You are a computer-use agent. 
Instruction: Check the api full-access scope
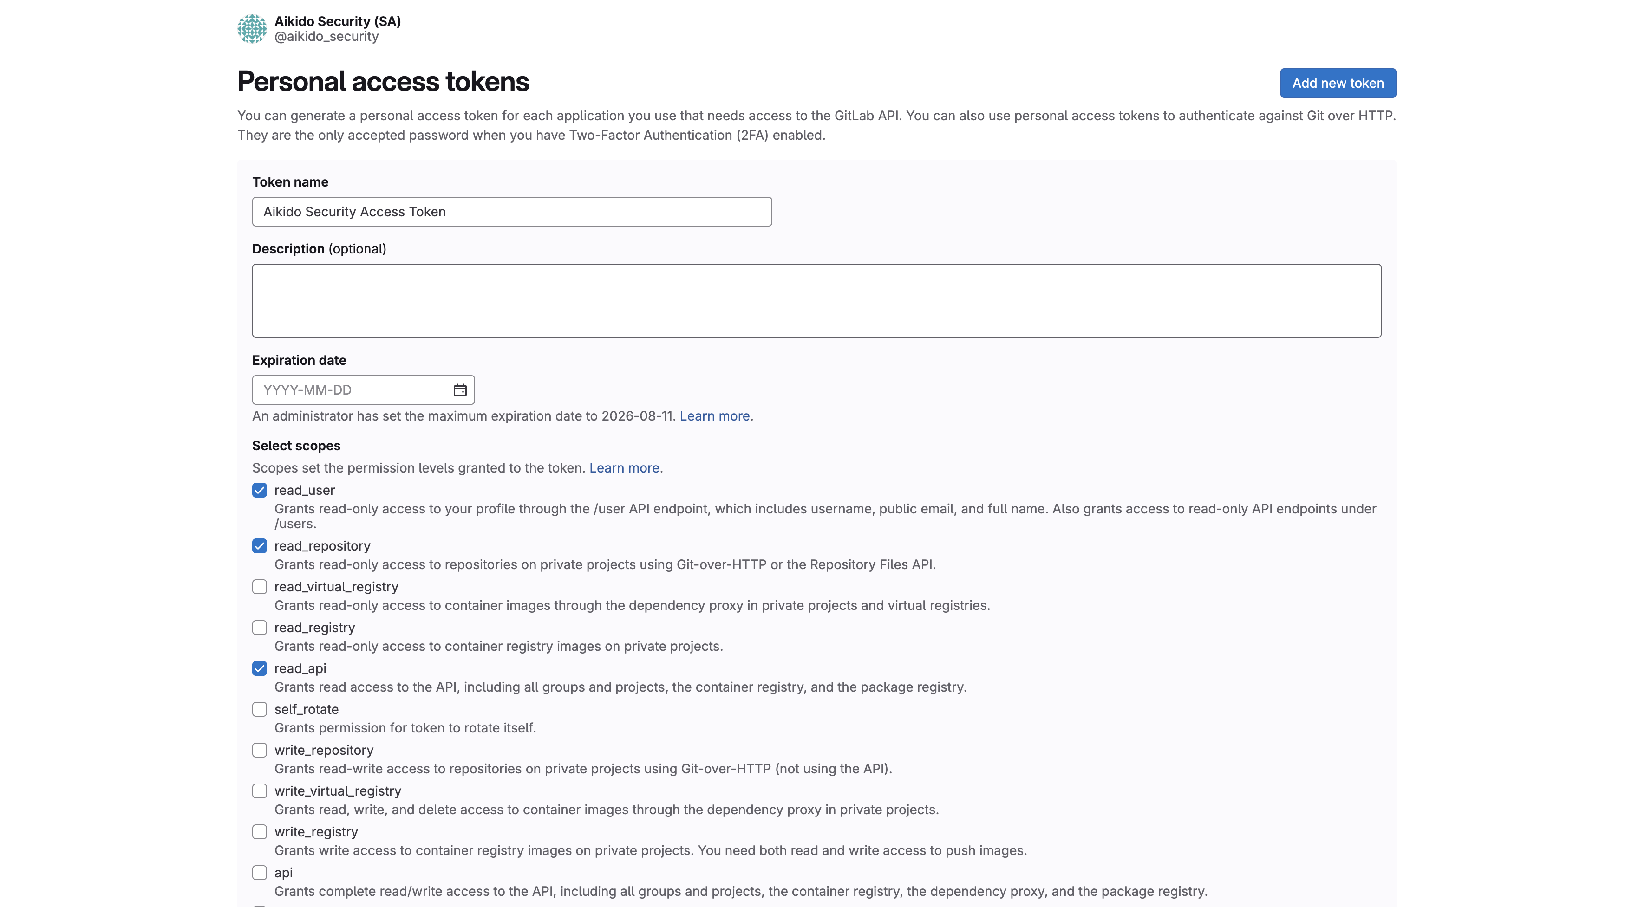click(x=260, y=873)
